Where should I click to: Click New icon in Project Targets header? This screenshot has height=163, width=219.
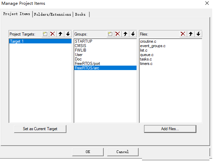pyautogui.click(x=45, y=34)
